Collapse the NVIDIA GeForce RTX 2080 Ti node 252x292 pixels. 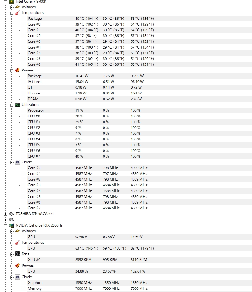[5, 226]
